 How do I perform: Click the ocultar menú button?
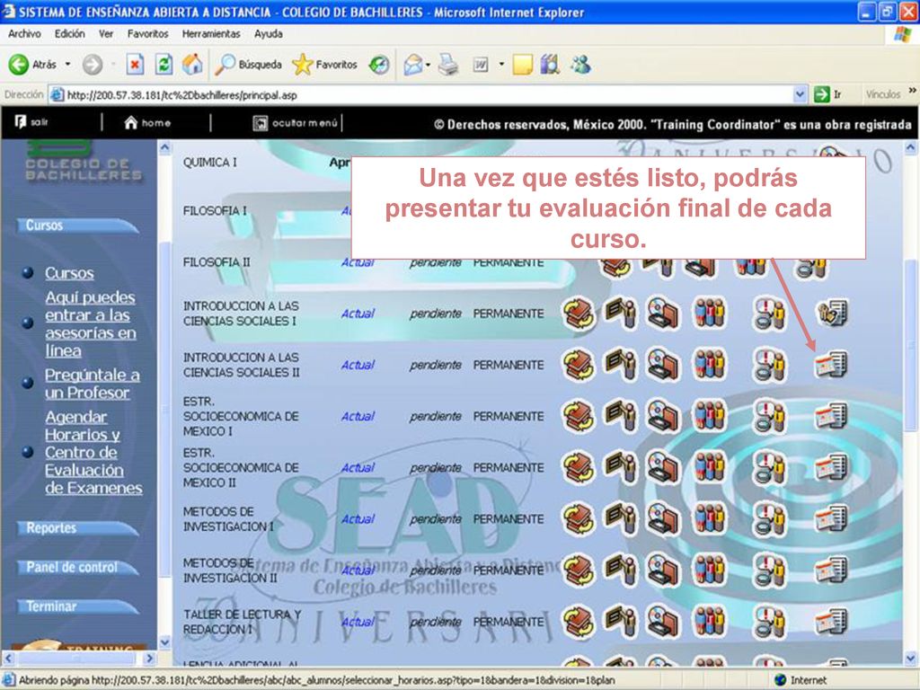[x=296, y=122]
